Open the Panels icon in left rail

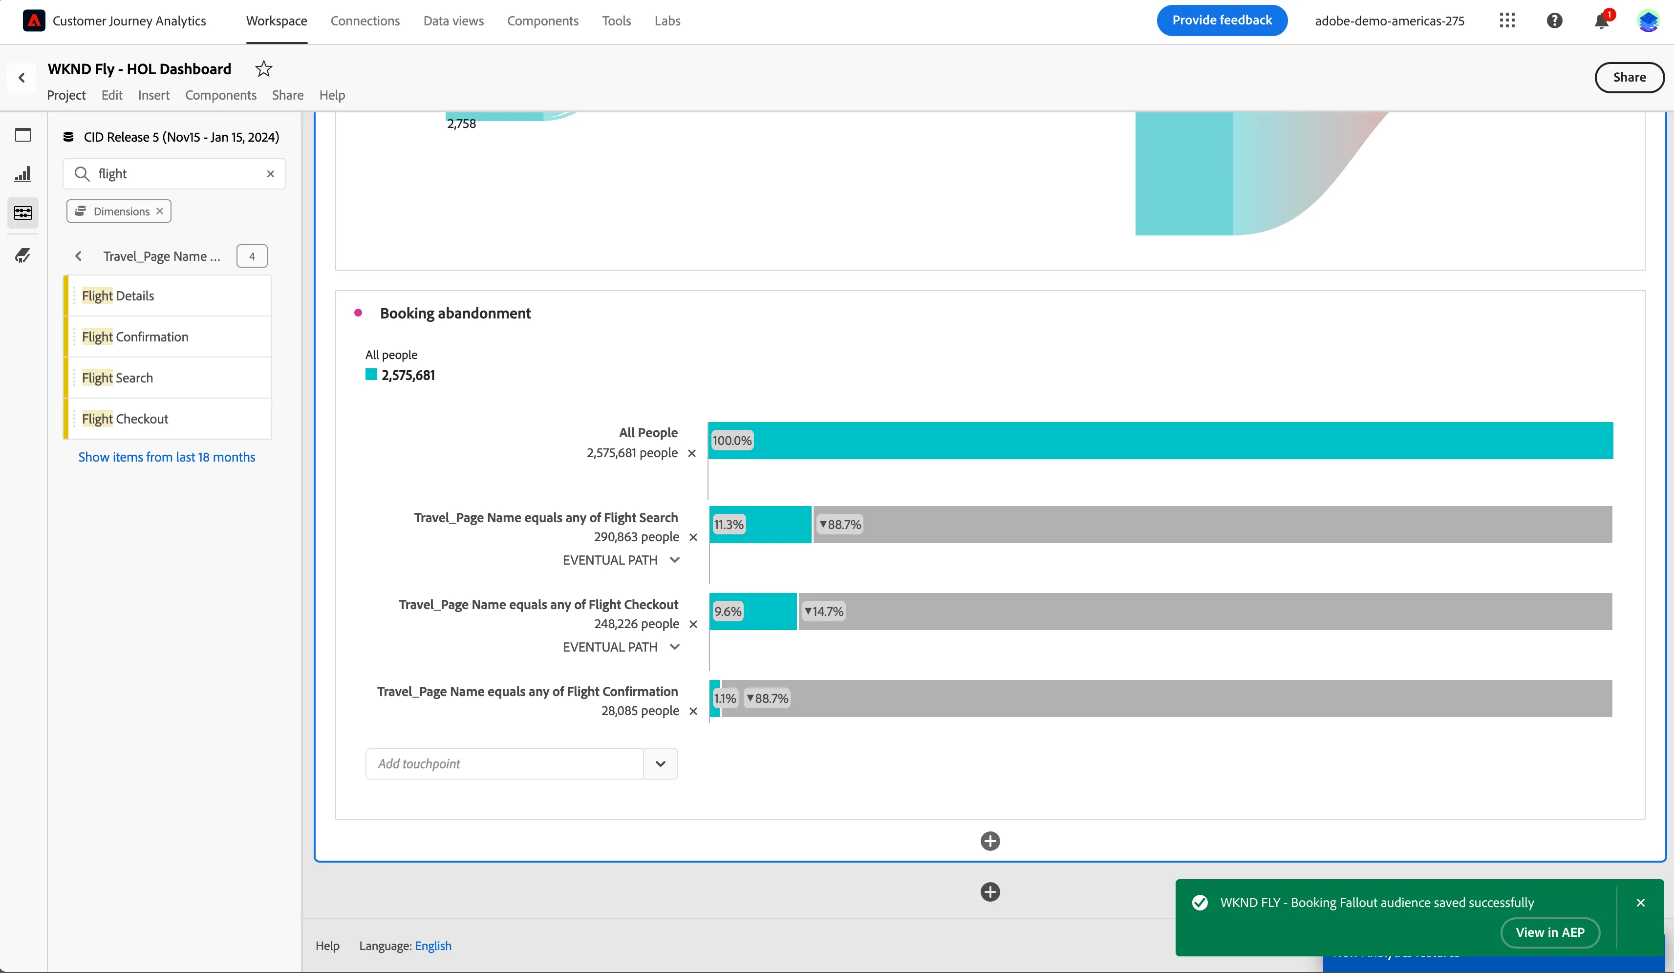click(x=22, y=135)
